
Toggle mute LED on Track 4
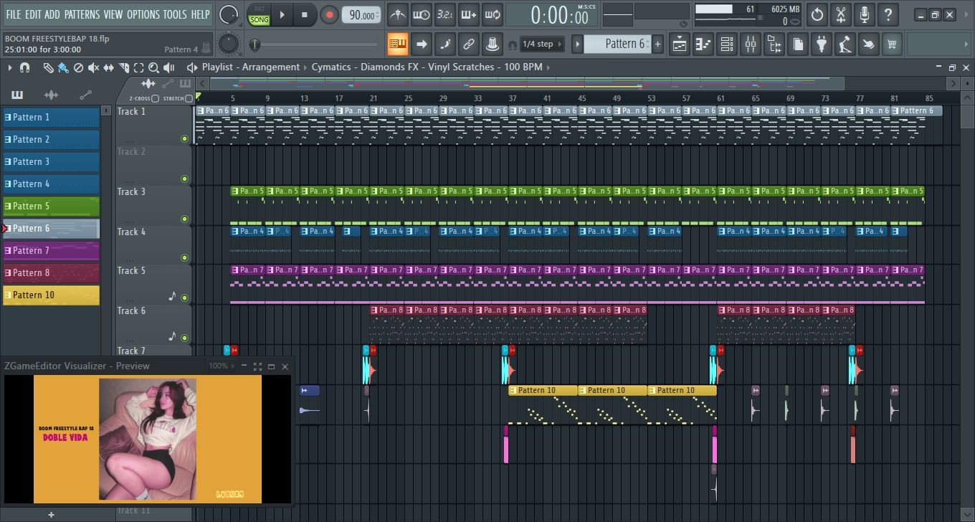pos(184,258)
